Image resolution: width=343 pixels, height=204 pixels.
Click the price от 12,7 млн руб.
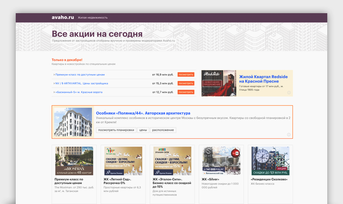tap(163, 92)
